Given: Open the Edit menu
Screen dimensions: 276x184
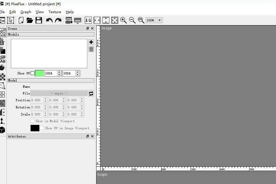Looking at the screenshot, I should 12,12.
